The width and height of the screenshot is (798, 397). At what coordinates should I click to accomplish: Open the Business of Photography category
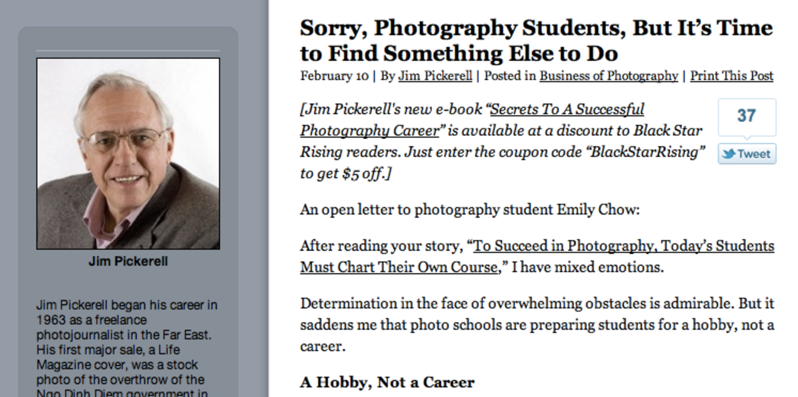(608, 76)
